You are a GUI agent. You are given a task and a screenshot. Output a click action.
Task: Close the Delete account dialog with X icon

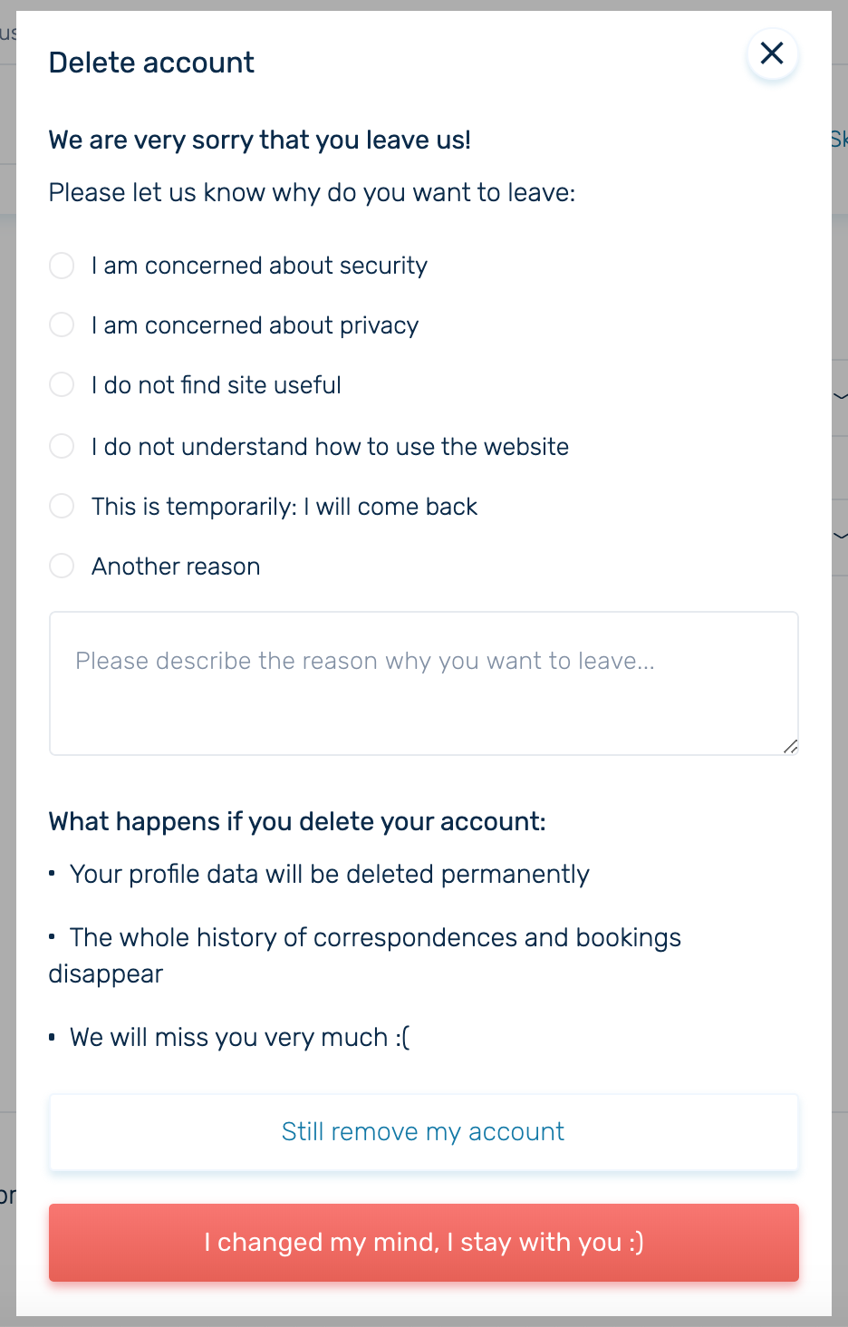click(772, 53)
